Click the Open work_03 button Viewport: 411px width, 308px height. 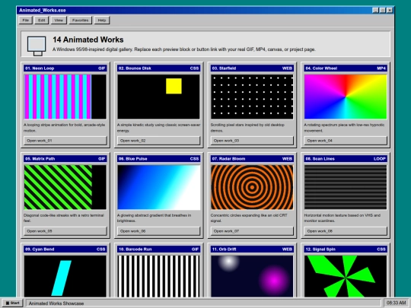[x=252, y=141]
